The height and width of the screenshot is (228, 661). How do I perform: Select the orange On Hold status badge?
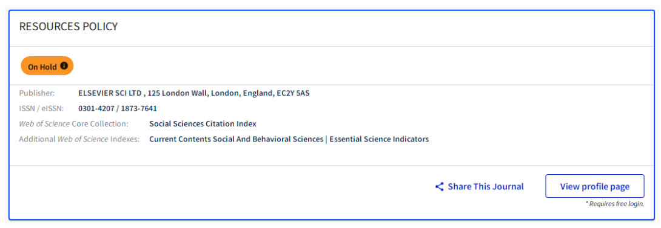tap(47, 66)
